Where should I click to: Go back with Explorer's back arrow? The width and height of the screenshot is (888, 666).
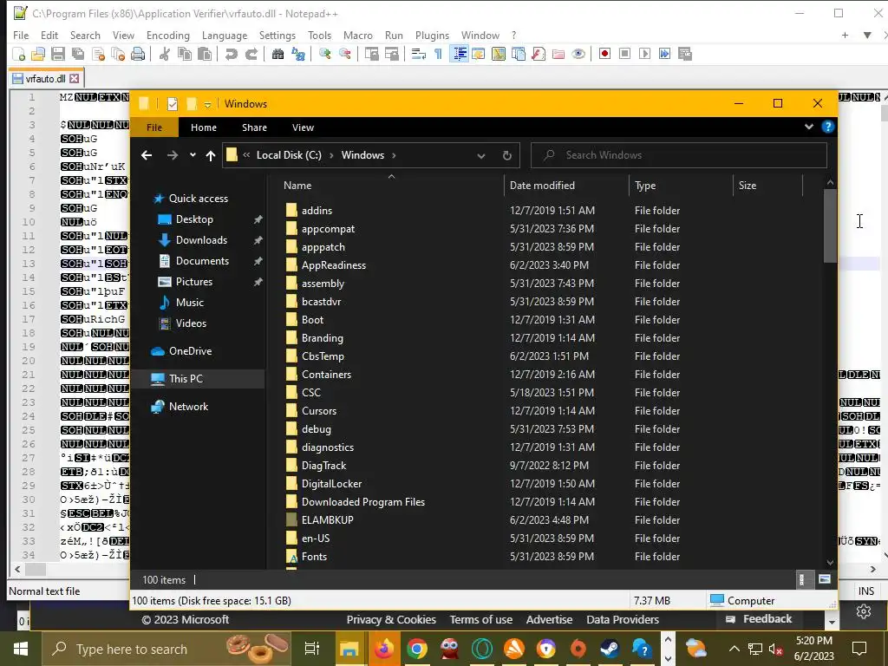(x=147, y=155)
